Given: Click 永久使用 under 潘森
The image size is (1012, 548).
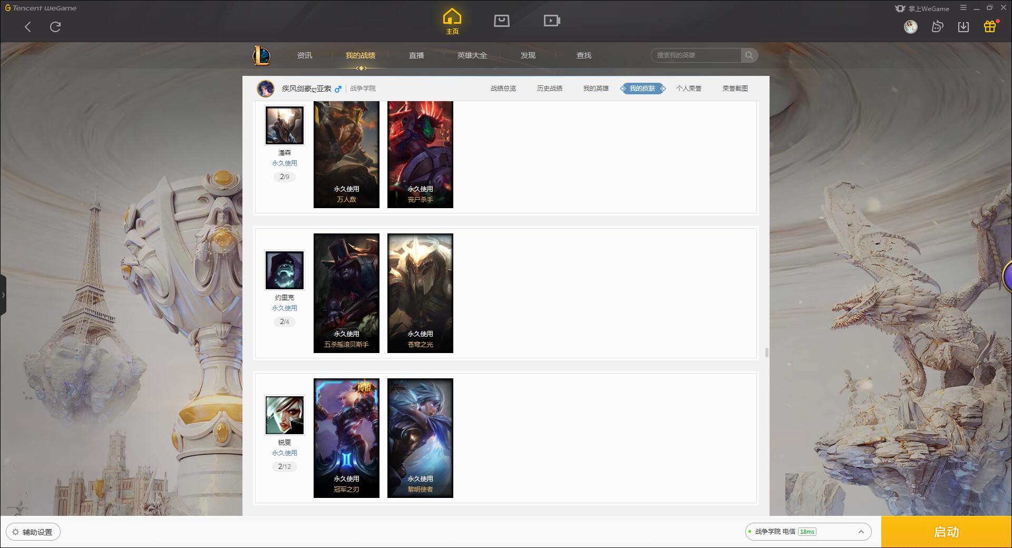Looking at the screenshot, I should pyautogui.click(x=285, y=163).
